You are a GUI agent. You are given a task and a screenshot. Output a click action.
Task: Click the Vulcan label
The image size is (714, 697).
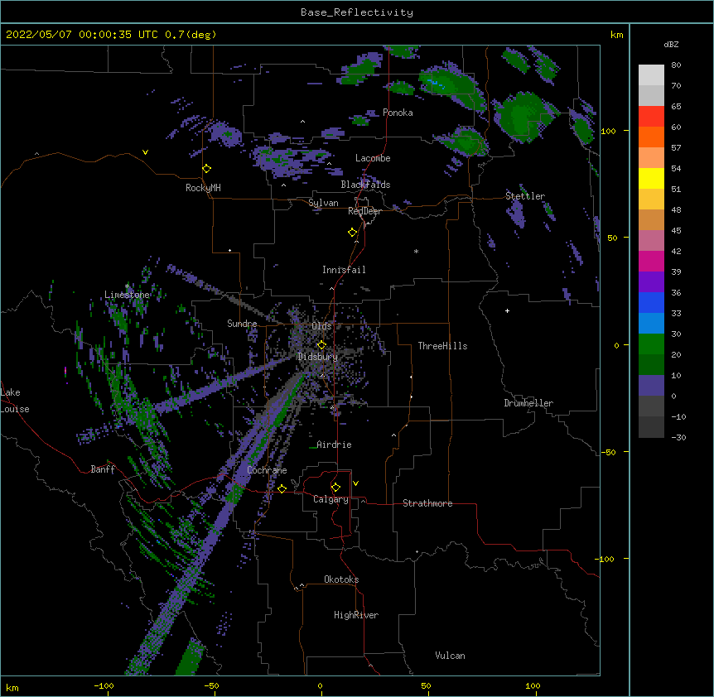point(450,656)
